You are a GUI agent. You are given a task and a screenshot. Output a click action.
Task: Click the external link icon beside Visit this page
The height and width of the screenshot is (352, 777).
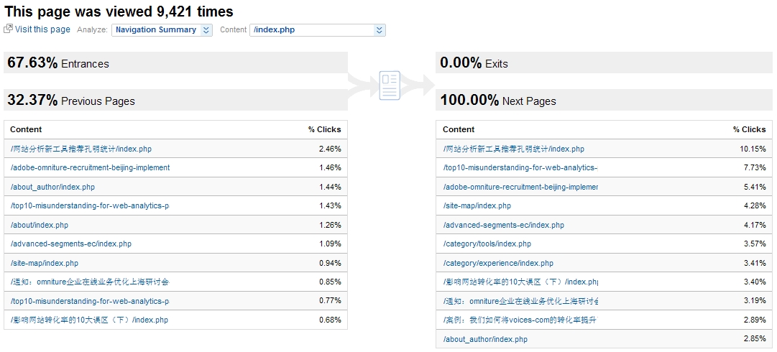(8, 29)
